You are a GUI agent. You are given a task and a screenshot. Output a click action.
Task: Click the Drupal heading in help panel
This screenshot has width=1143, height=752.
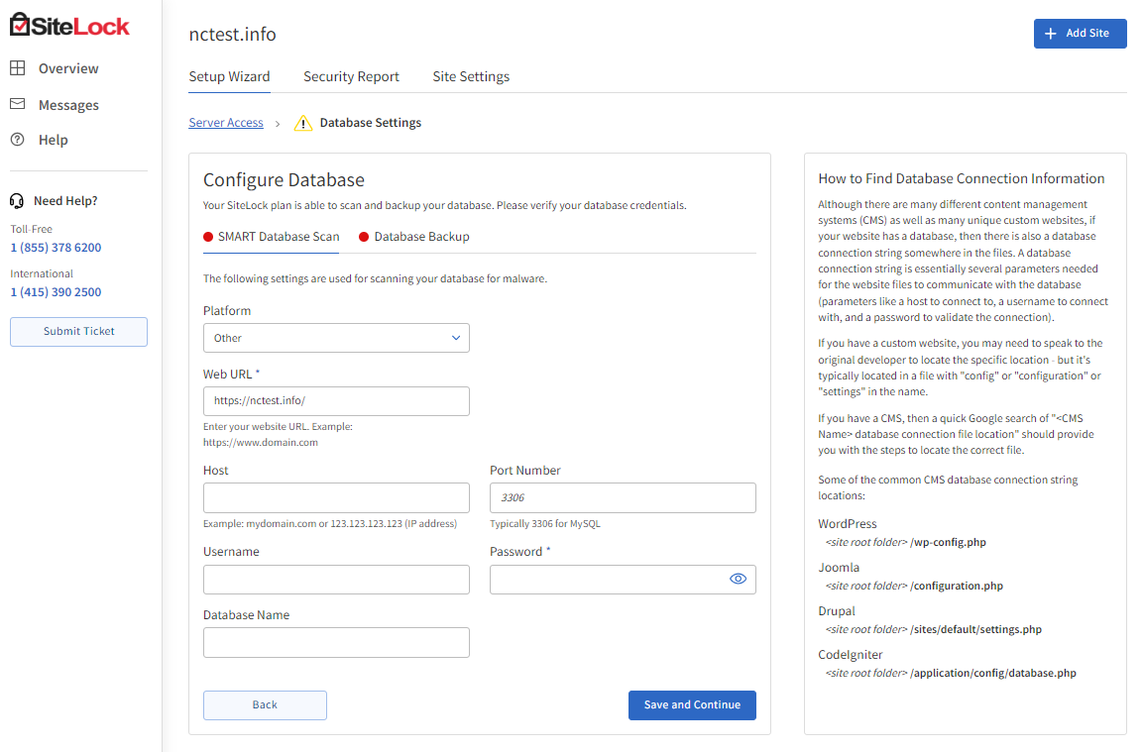pos(836,611)
